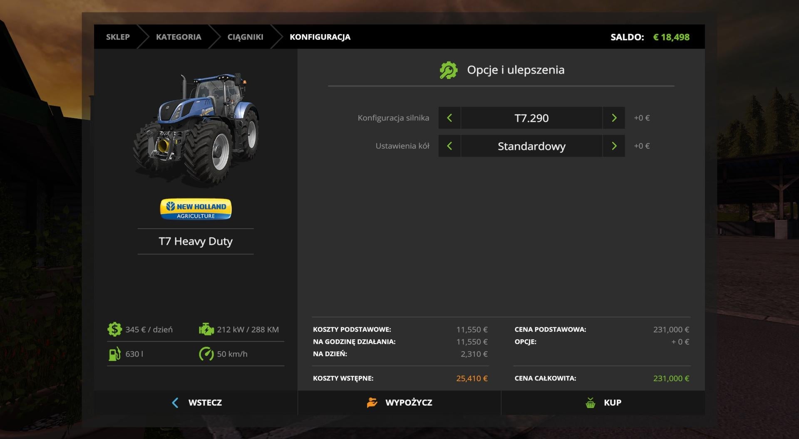The width and height of the screenshot is (799, 439).
Task: Select previous wheel setup arrow
Action: click(449, 146)
